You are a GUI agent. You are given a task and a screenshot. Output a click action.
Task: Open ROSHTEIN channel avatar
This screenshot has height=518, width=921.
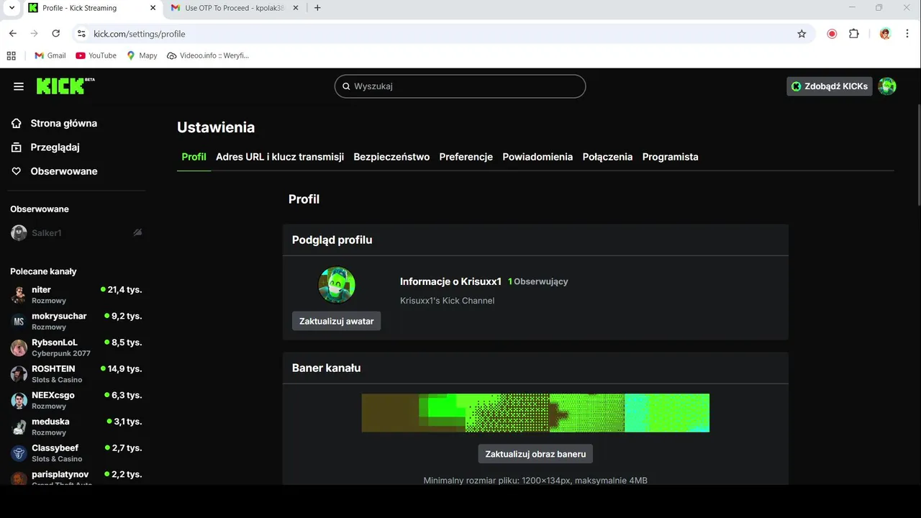[x=19, y=374]
